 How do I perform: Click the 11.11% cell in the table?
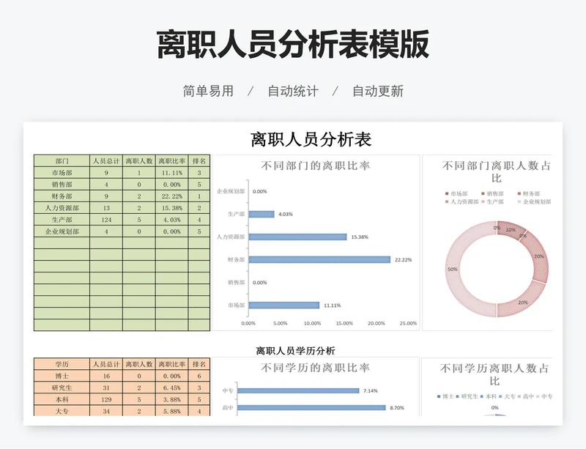(x=172, y=173)
